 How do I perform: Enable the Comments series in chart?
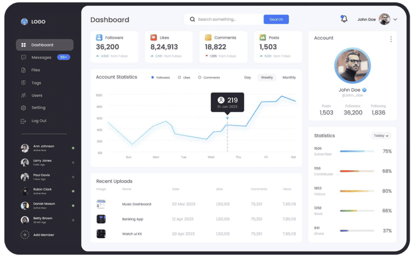point(200,77)
